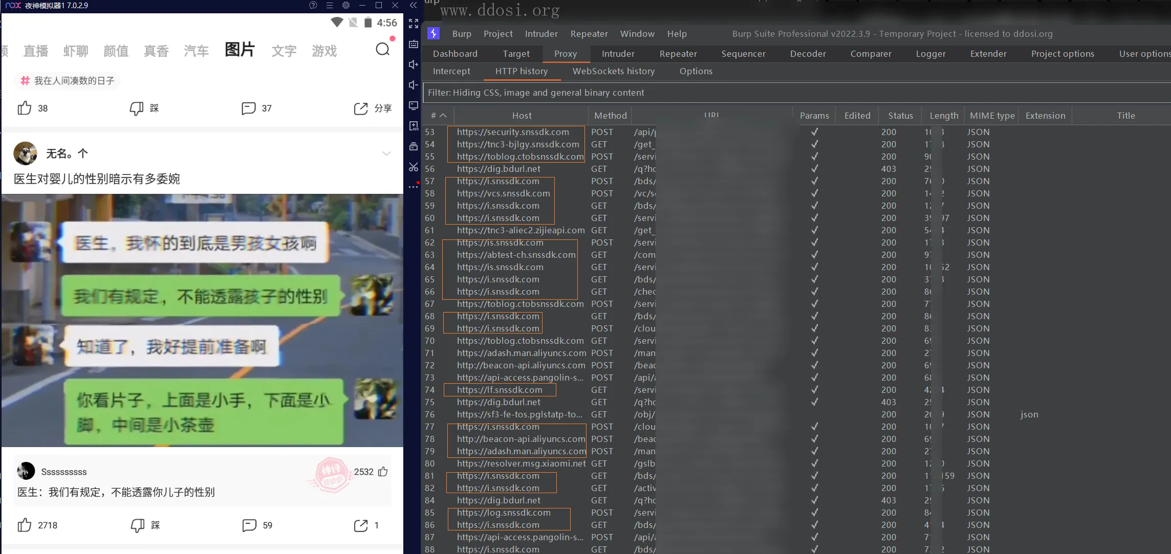Switch to the 颜值 tab
Viewport: 1171px width, 554px height.
(x=116, y=51)
